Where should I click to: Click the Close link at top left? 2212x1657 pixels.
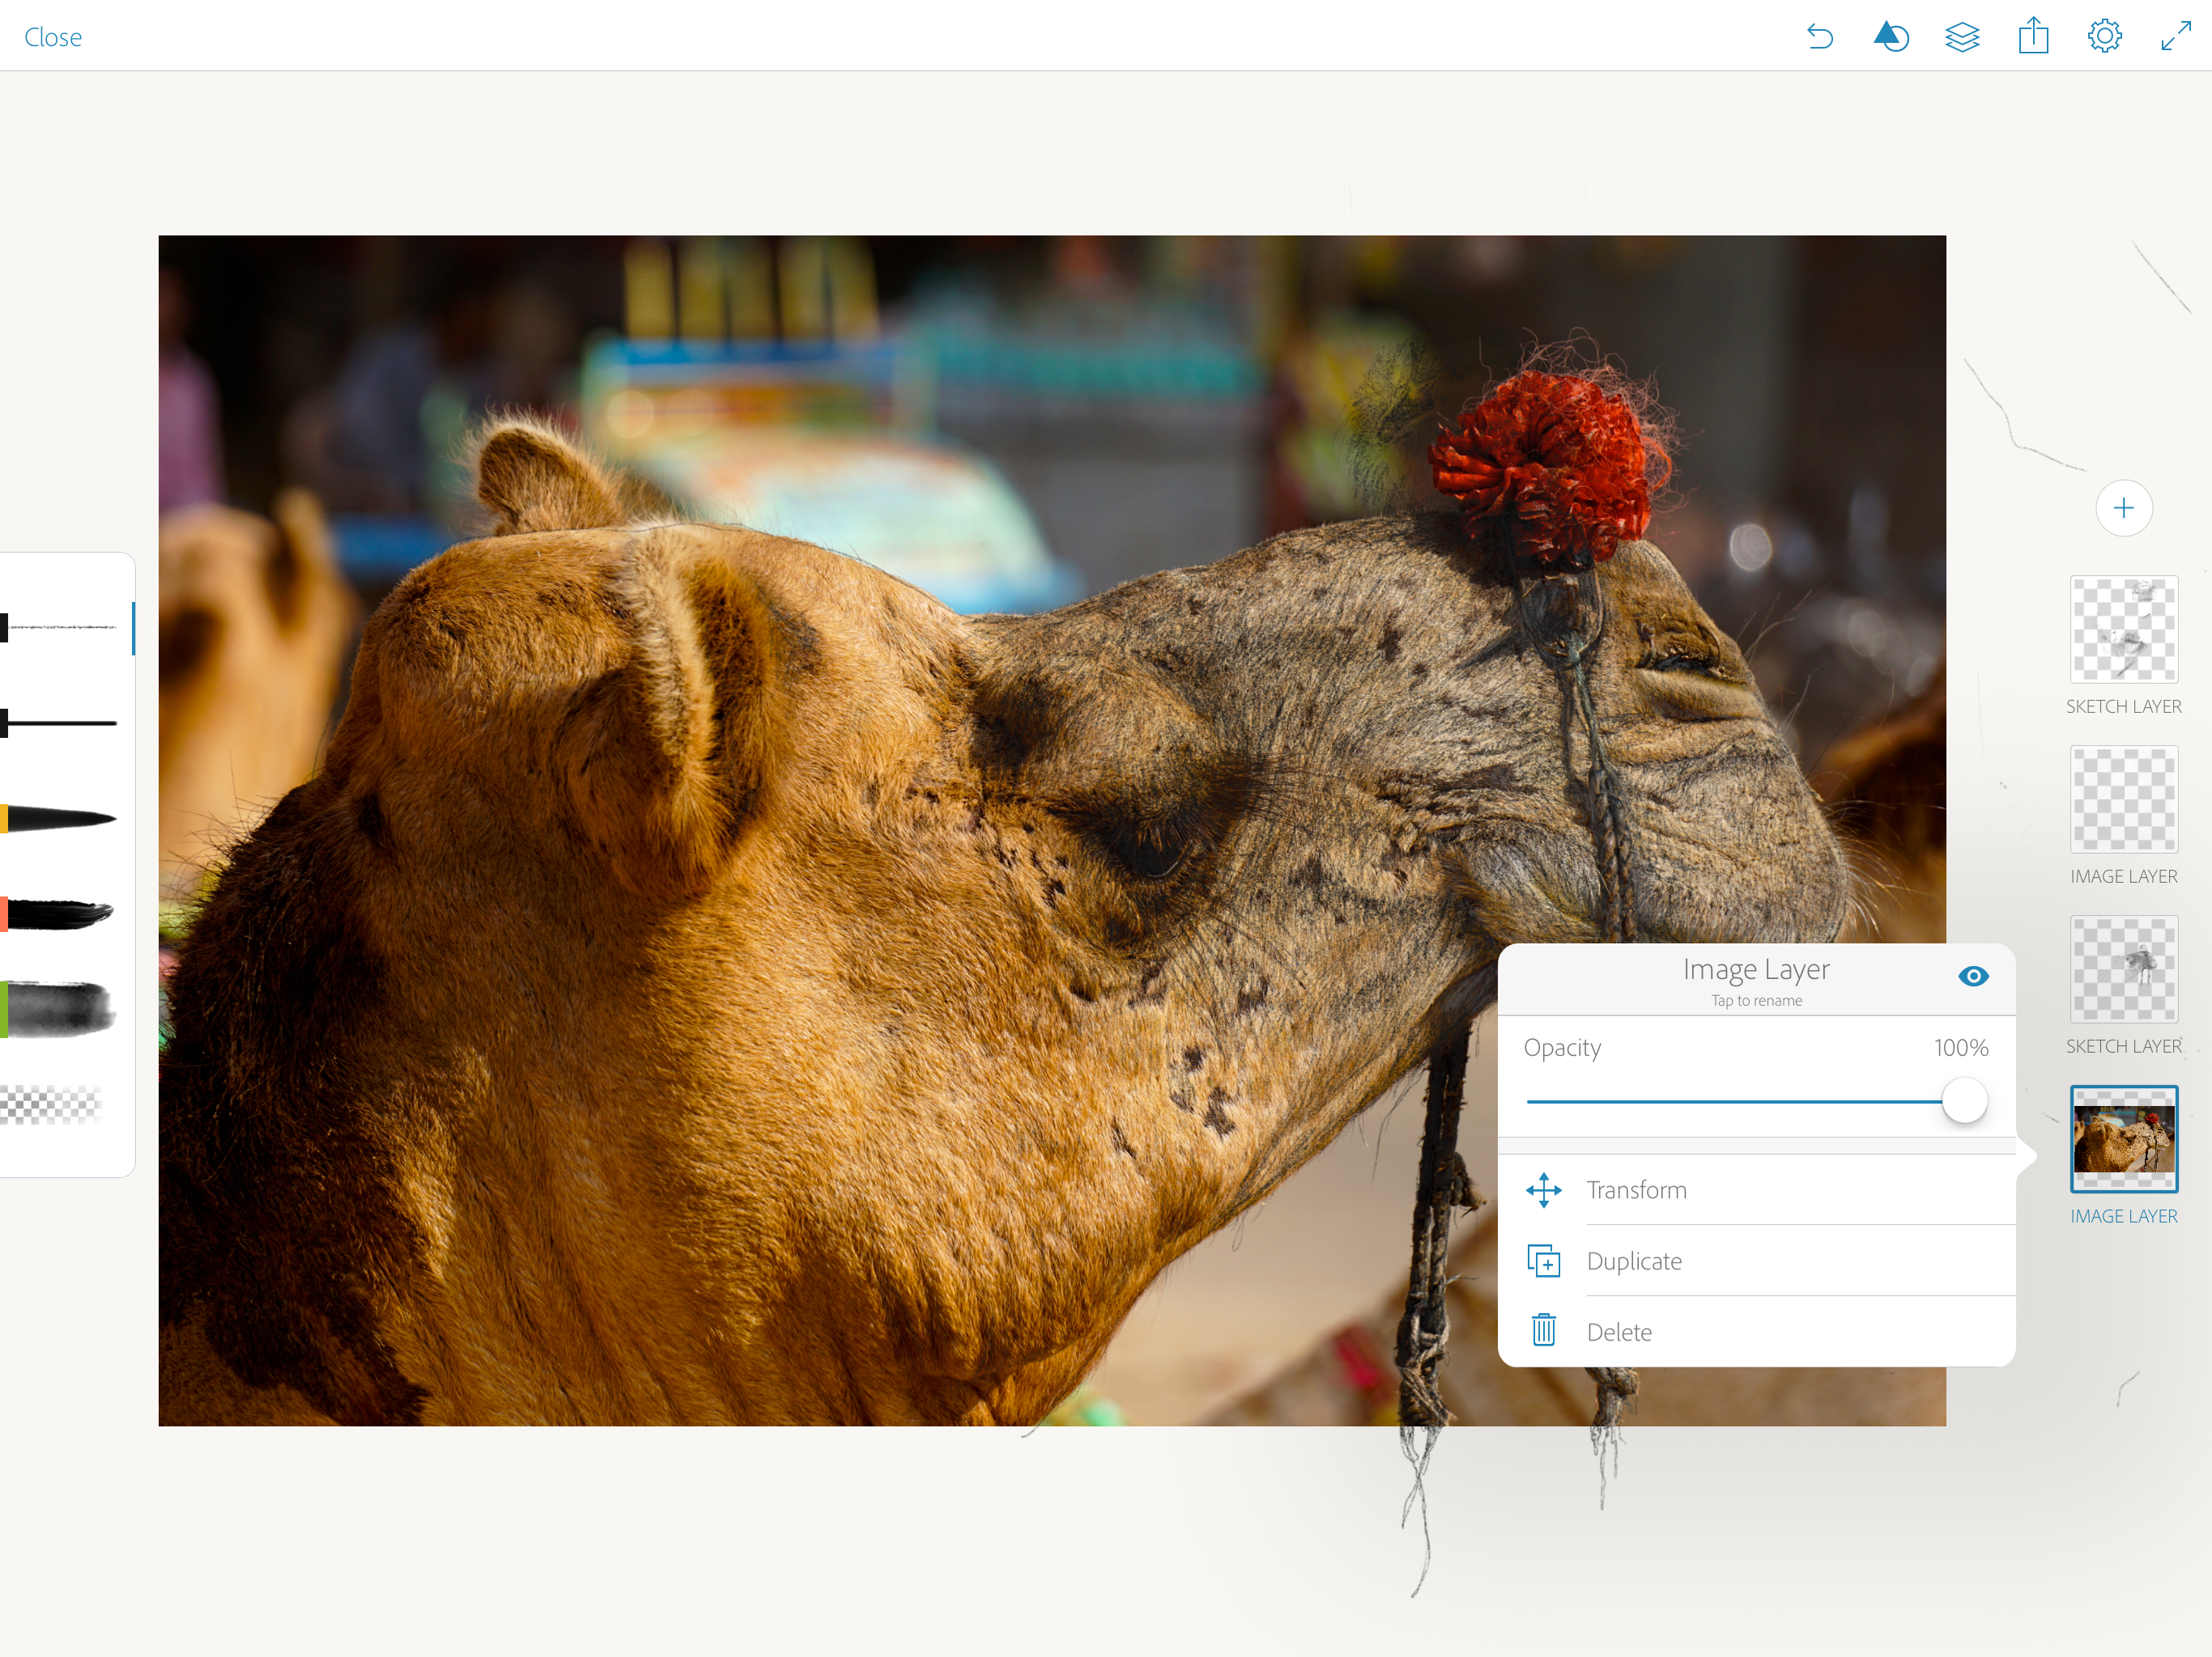coord(53,37)
